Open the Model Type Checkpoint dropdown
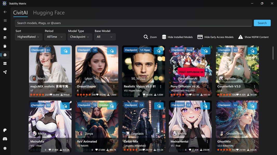Screen dimensions: 277x155 [x=80, y=37]
